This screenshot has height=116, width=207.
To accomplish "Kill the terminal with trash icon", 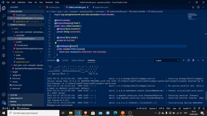I will coord(193,60).
